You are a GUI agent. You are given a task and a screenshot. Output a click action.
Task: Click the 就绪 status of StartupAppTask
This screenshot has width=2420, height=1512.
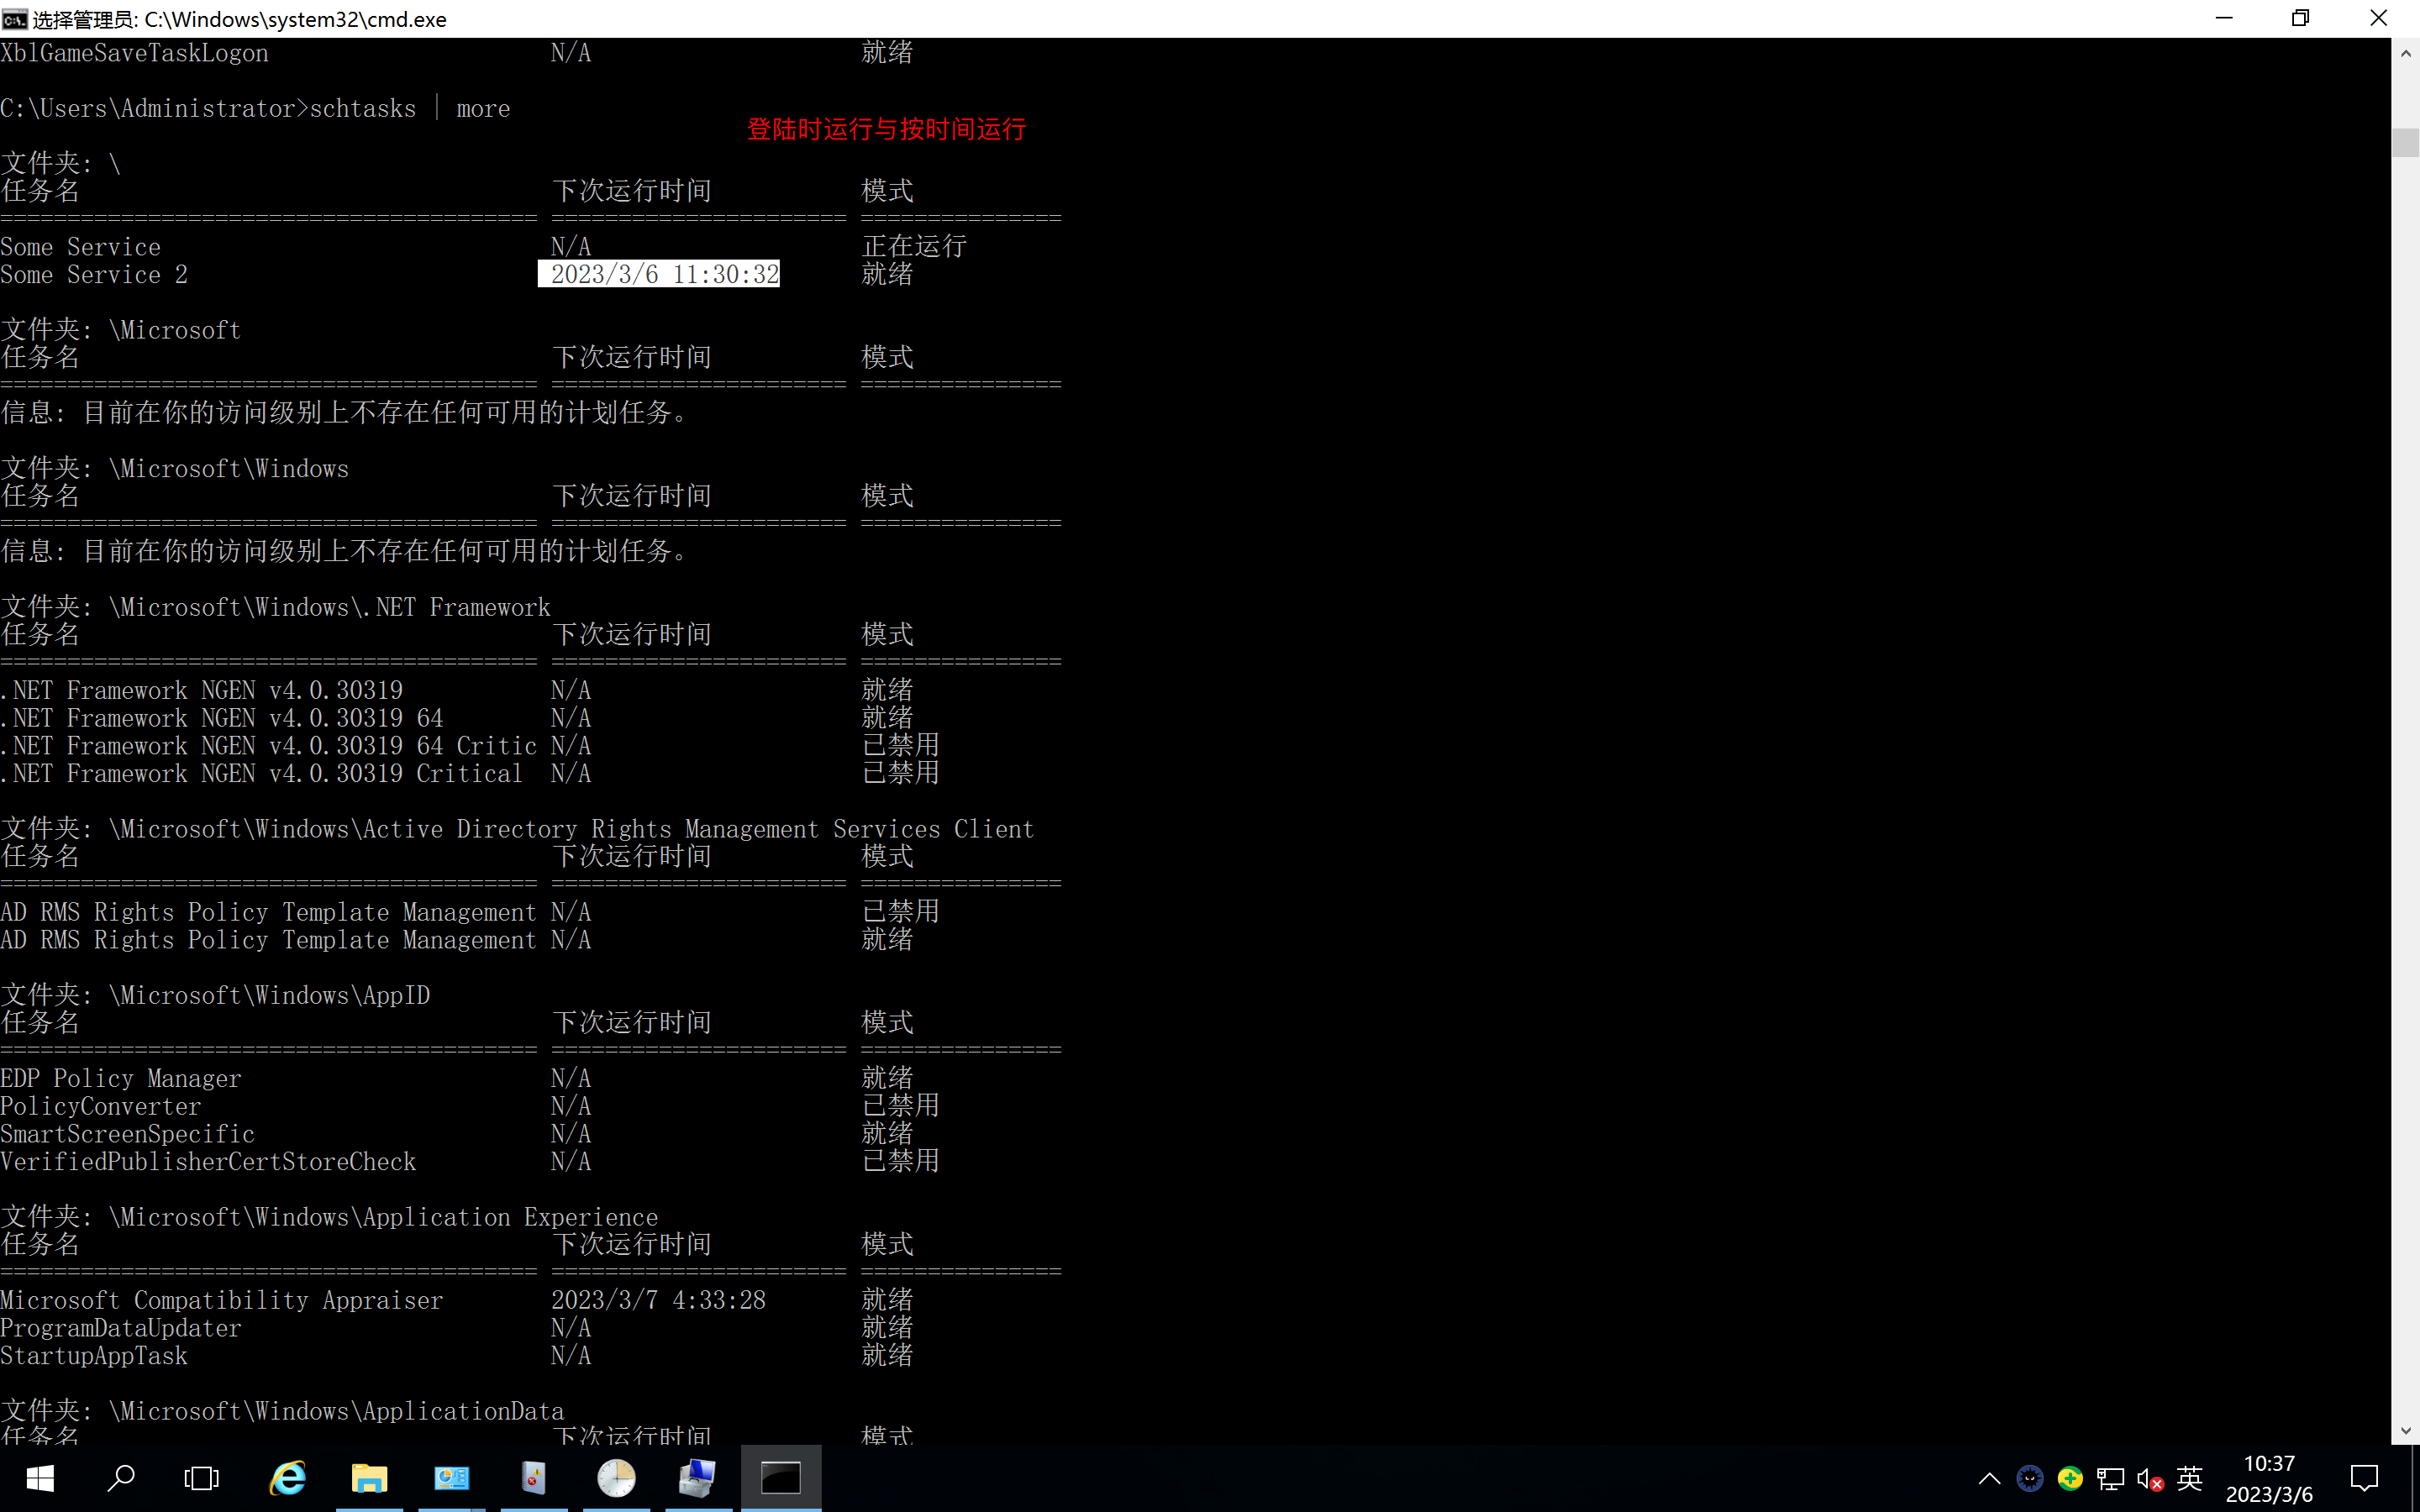(887, 1356)
